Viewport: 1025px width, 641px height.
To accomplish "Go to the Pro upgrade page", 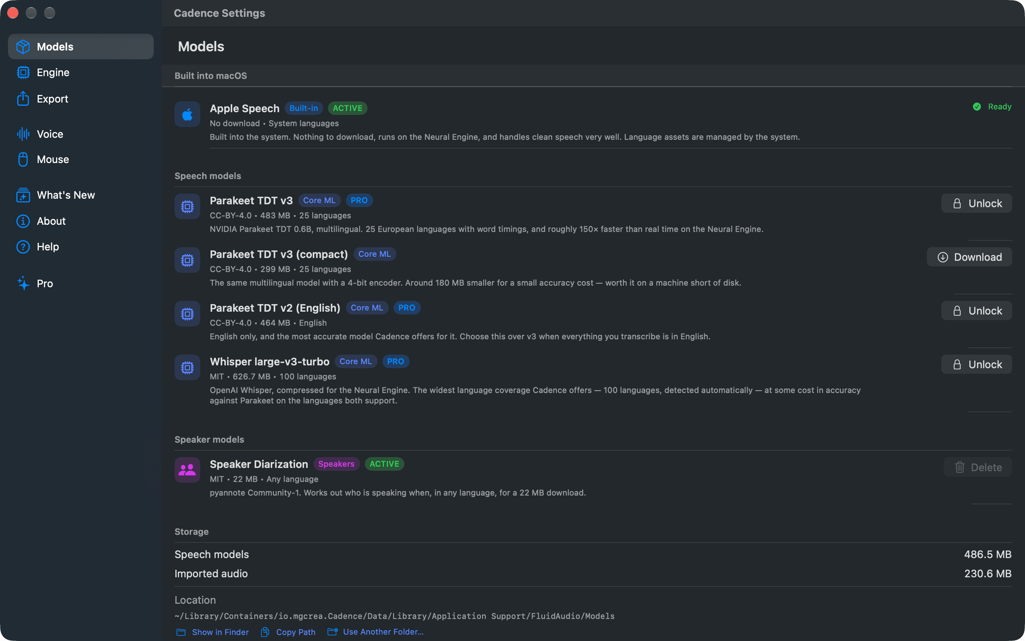I will (81, 284).
